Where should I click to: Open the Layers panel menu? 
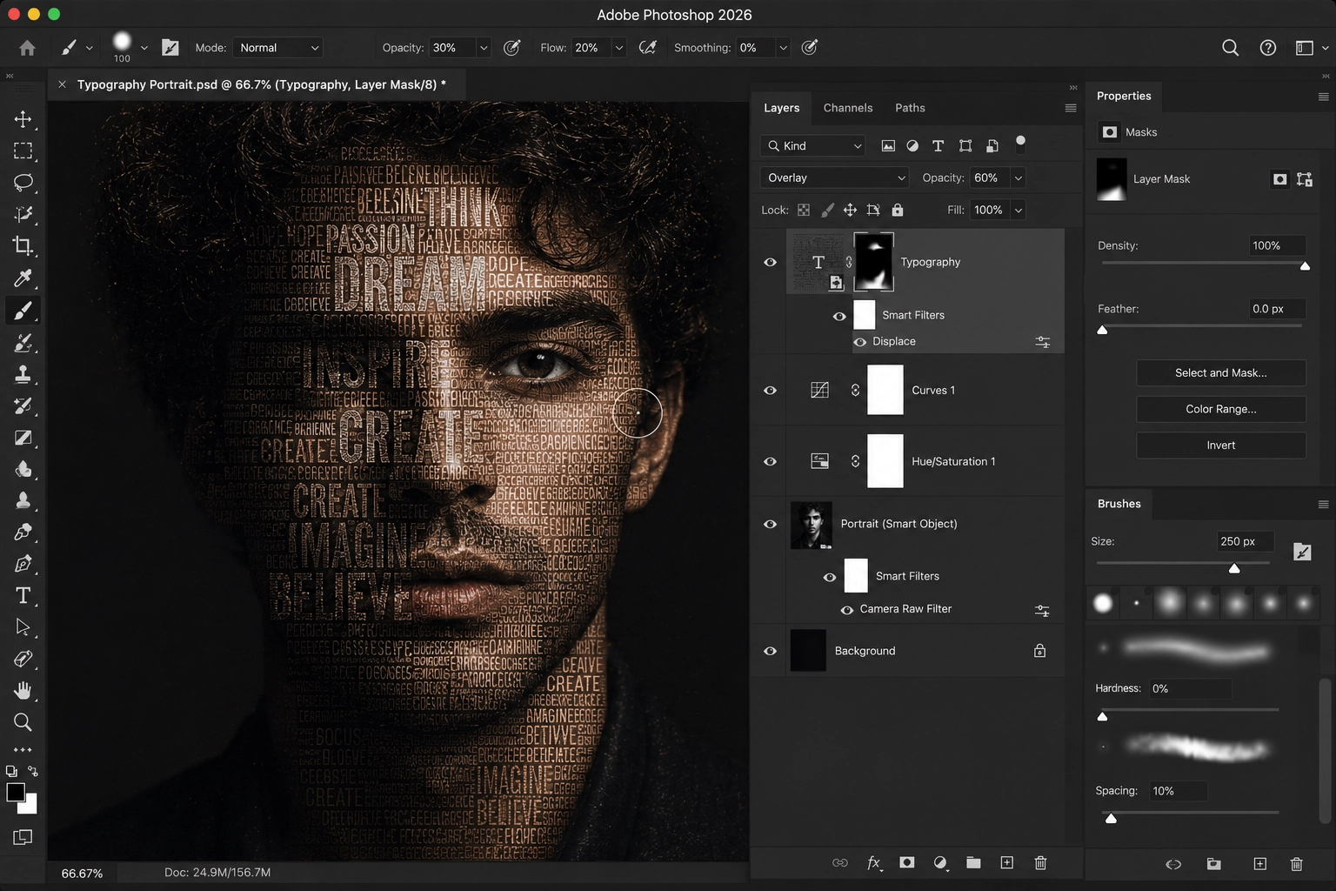click(1071, 108)
